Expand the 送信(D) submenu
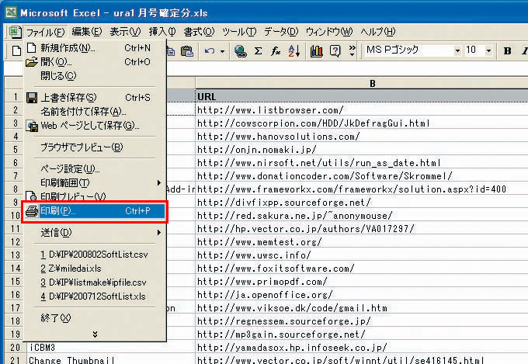The image size is (528, 364). tap(95, 233)
